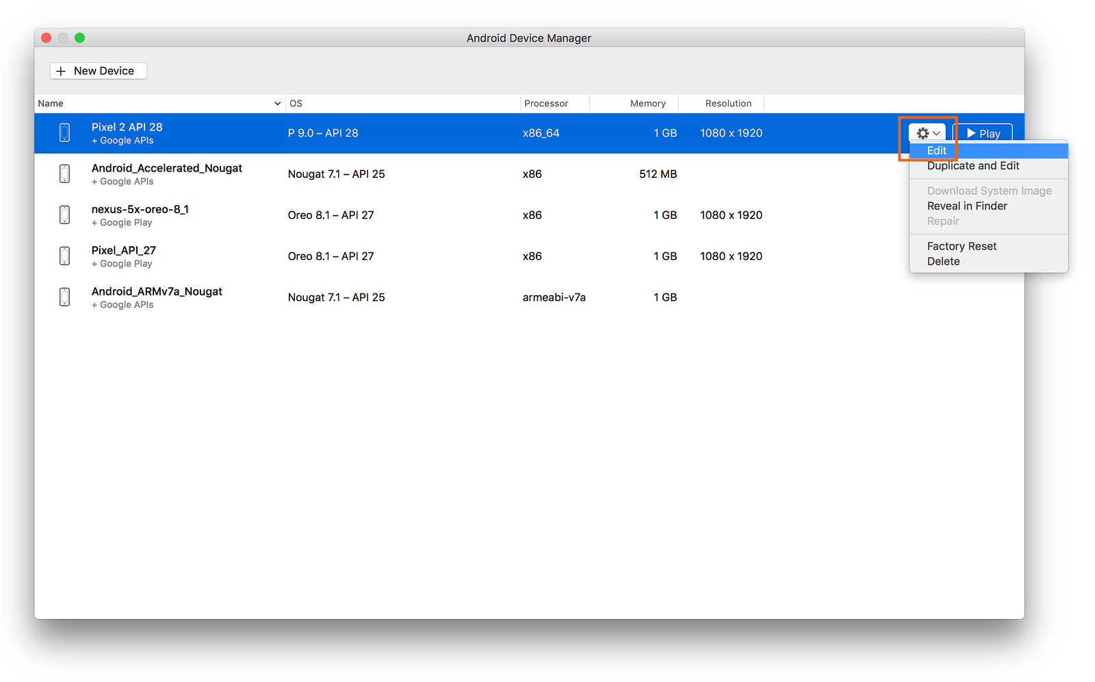Select the nexus-5x-oreo-8_1 device name
Viewport: 1095px width, 682px height.
coord(140,209)
